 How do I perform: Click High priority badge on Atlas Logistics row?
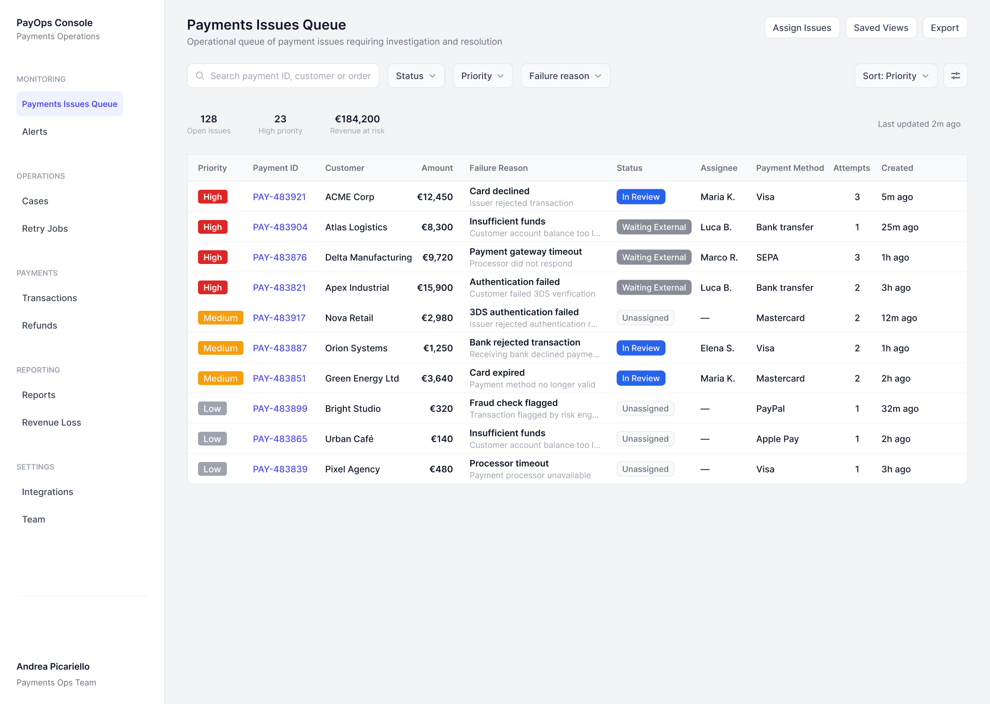tap(212, 227)
